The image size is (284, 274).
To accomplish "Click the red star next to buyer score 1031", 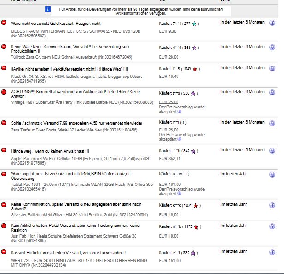I will click(x=195, y=206).
